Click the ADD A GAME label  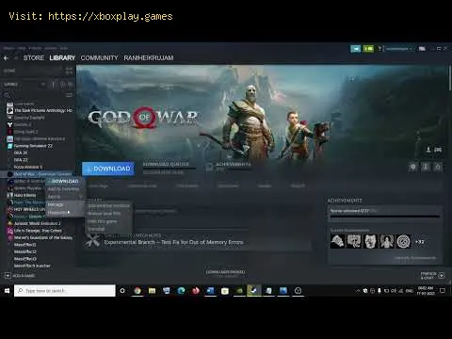click(24, 276)
